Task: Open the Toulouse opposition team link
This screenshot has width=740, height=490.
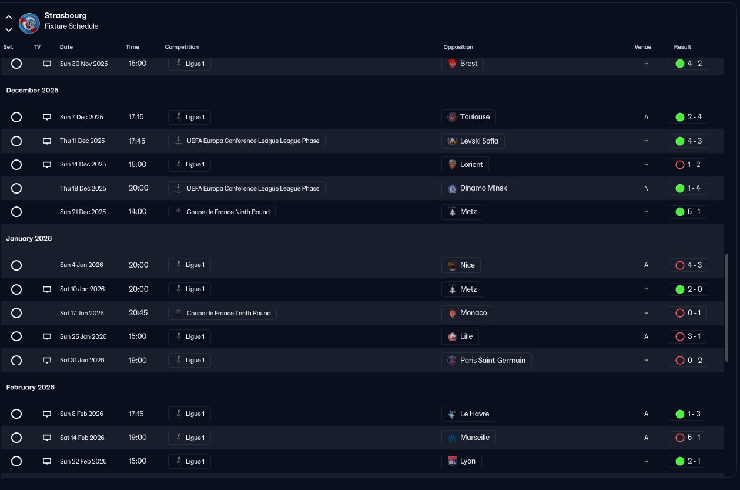Action: (x=468, y=117)
